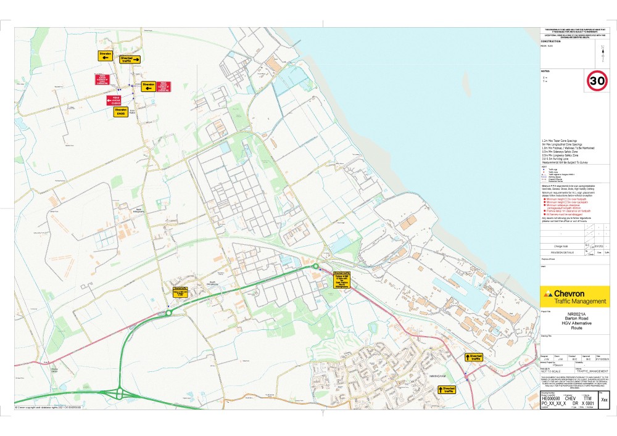Click the Chevron triangle logo

(x=545, y=294)
